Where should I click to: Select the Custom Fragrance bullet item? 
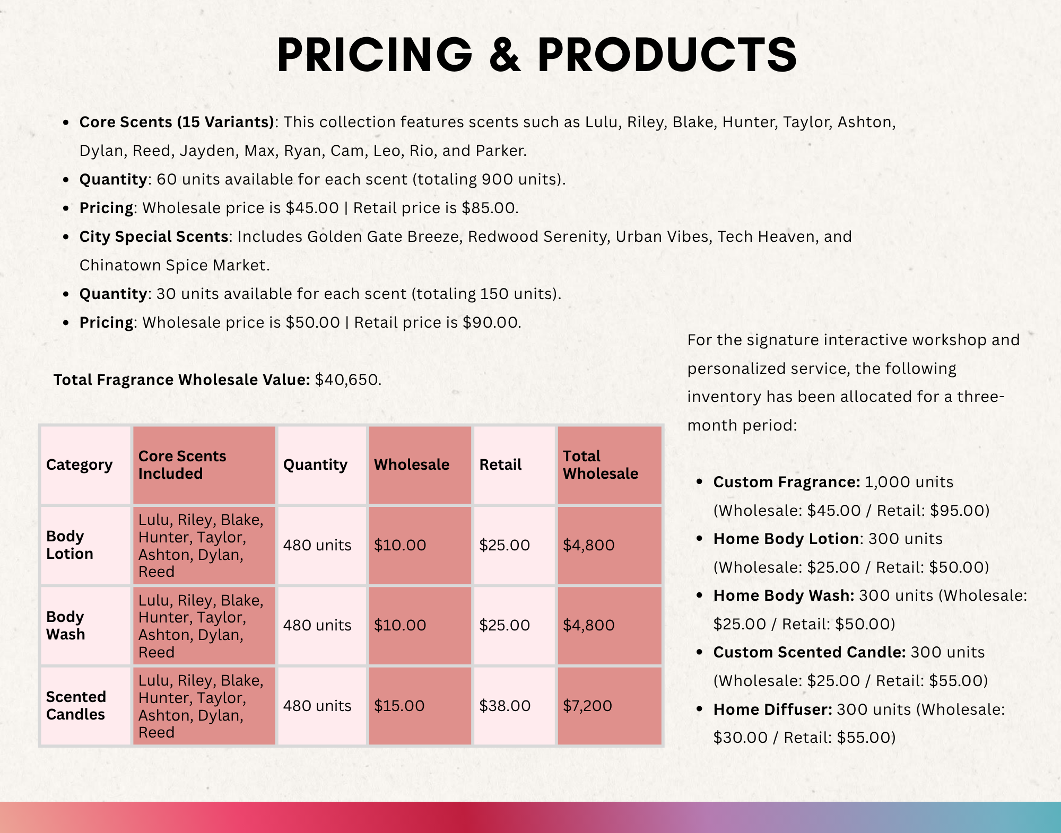click(x=851, y=496)
